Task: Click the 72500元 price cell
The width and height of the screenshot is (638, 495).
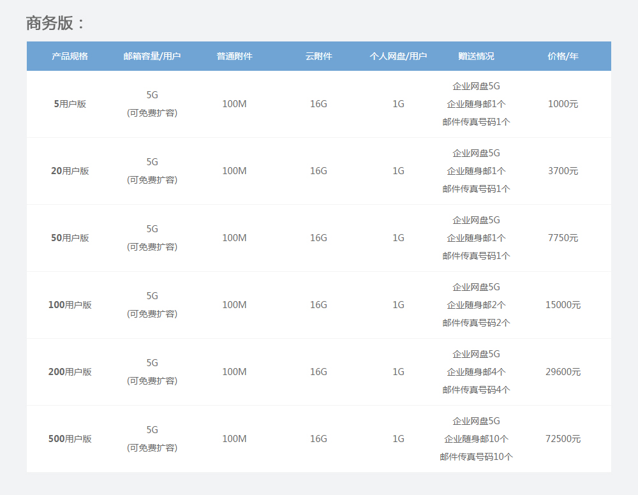Action: point(563,439)
